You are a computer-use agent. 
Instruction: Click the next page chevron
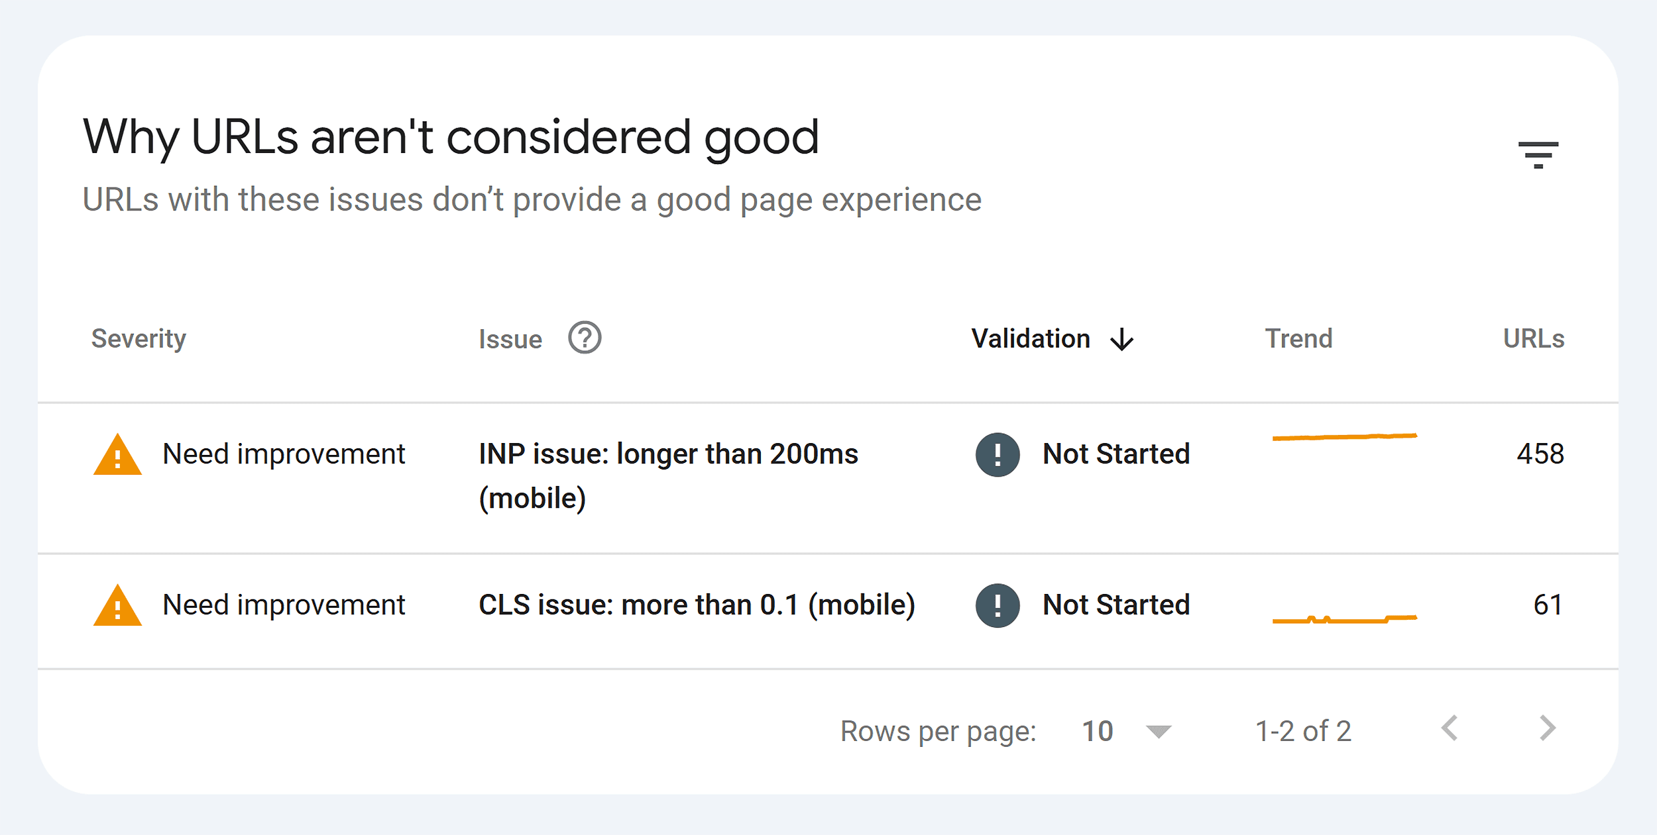tap(1547, 729)
